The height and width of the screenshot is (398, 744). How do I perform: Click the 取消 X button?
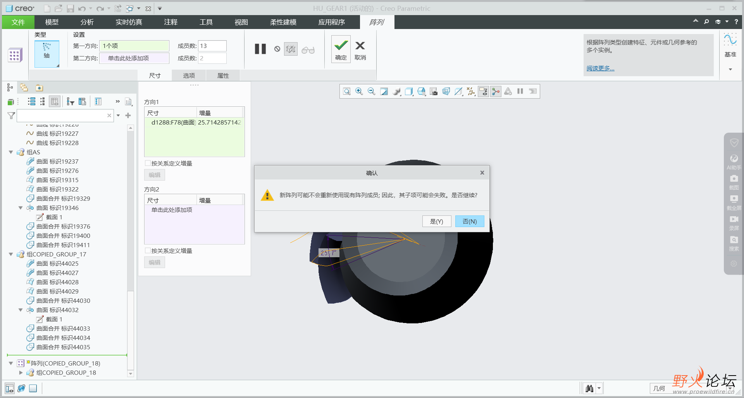360,50
